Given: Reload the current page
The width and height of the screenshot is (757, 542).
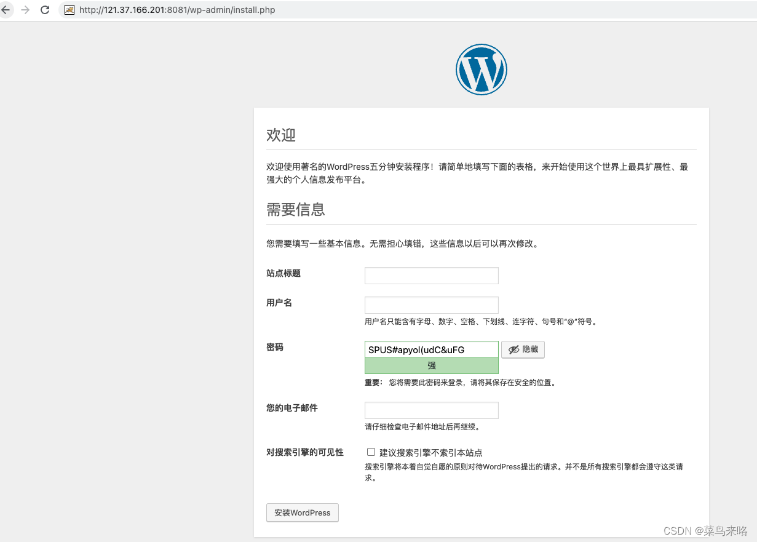Looking at the screenshot, I should [45, 10].
